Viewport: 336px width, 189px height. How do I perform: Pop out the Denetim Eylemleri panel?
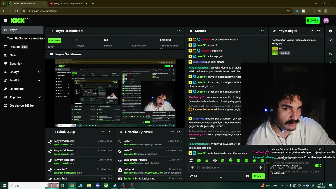(x=179, y=132)
